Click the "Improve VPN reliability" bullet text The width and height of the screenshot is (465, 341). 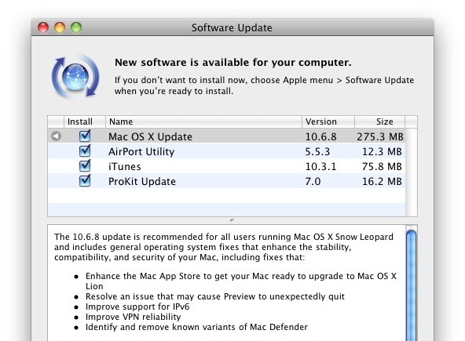coord(134,317)
